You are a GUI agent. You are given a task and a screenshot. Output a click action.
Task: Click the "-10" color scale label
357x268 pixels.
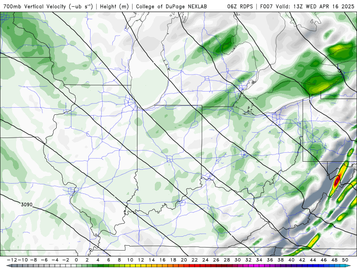[22, 260]
